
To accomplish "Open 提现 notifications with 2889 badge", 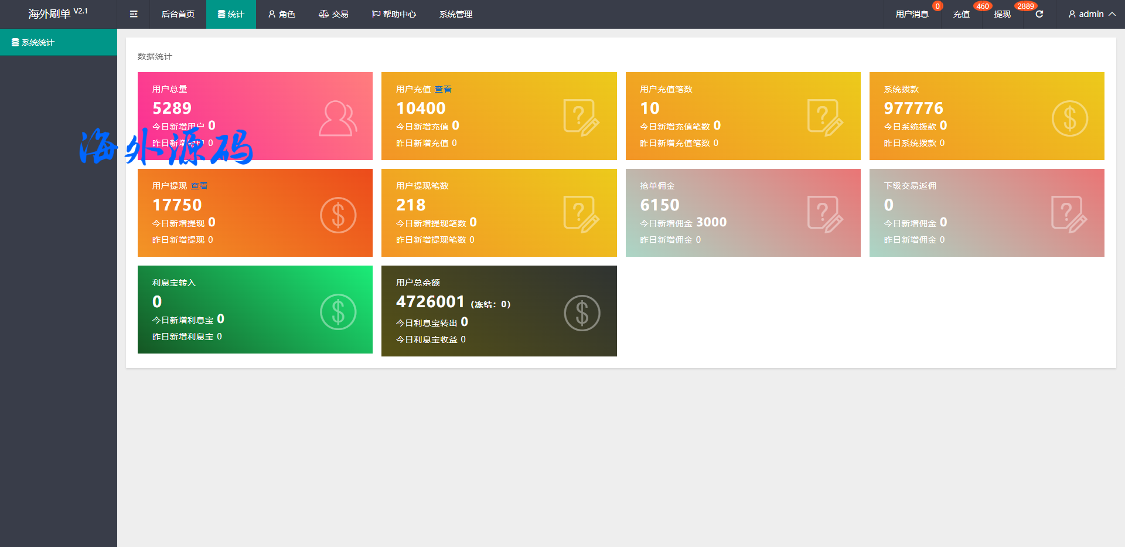I will (1002, 14).
